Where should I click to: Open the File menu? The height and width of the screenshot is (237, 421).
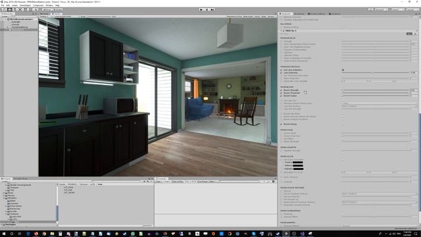3,5
